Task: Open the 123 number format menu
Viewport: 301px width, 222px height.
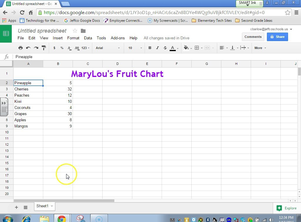Action: point(83,48)
